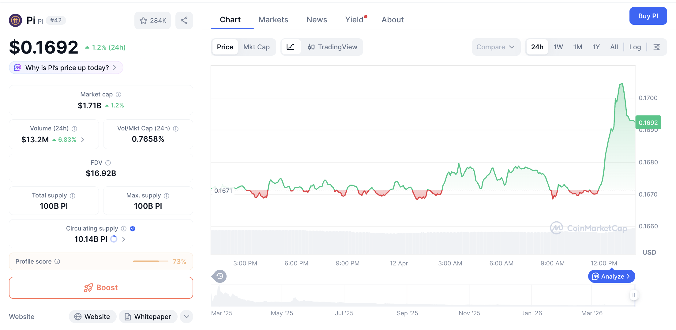The width and height of the screenshot is (676, 330).
Task: Switch chart to Mkt Cap view
Action: [x=256, y=47]
